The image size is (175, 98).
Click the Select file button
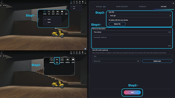click(117, 24)
